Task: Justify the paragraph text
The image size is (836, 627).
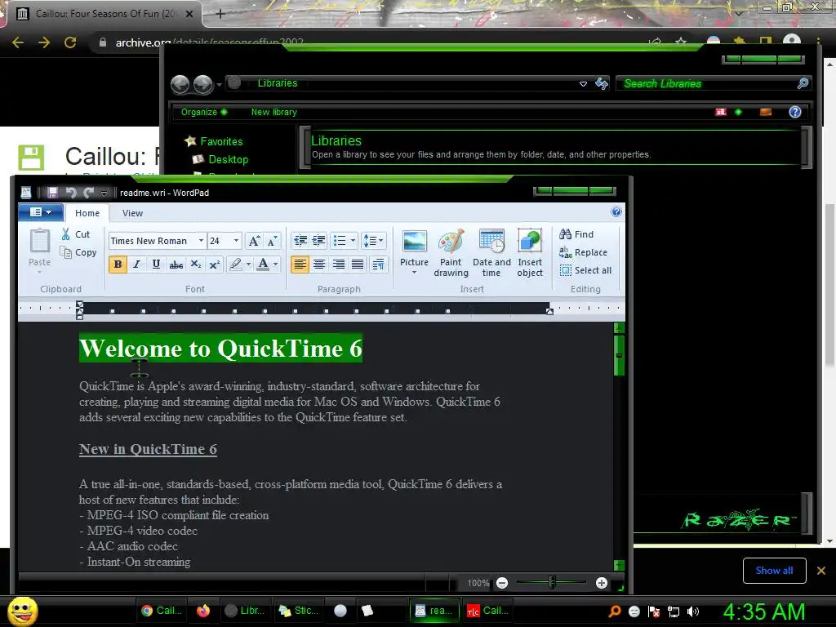Action: 358,264
